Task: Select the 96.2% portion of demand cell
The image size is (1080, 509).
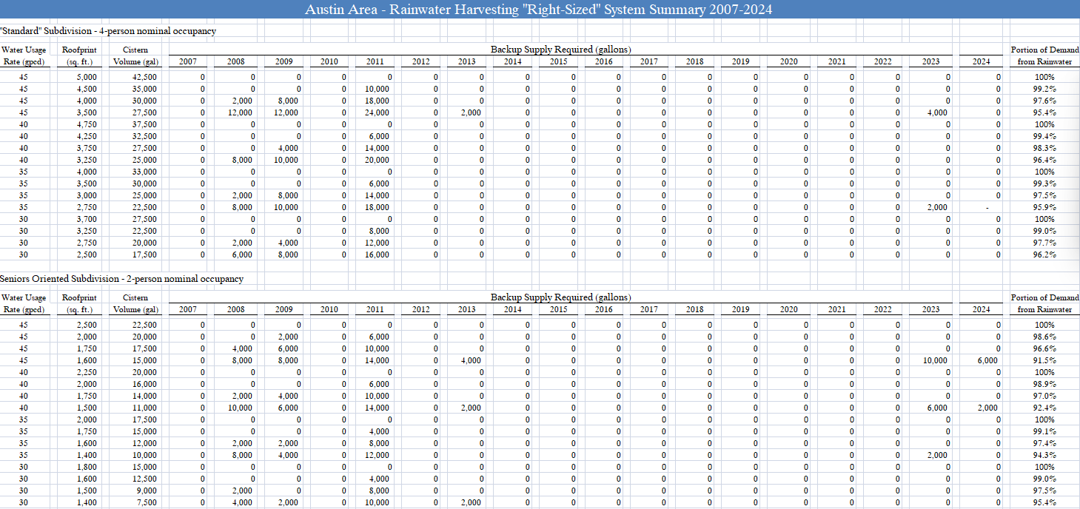Action: tap(1044, 254)
